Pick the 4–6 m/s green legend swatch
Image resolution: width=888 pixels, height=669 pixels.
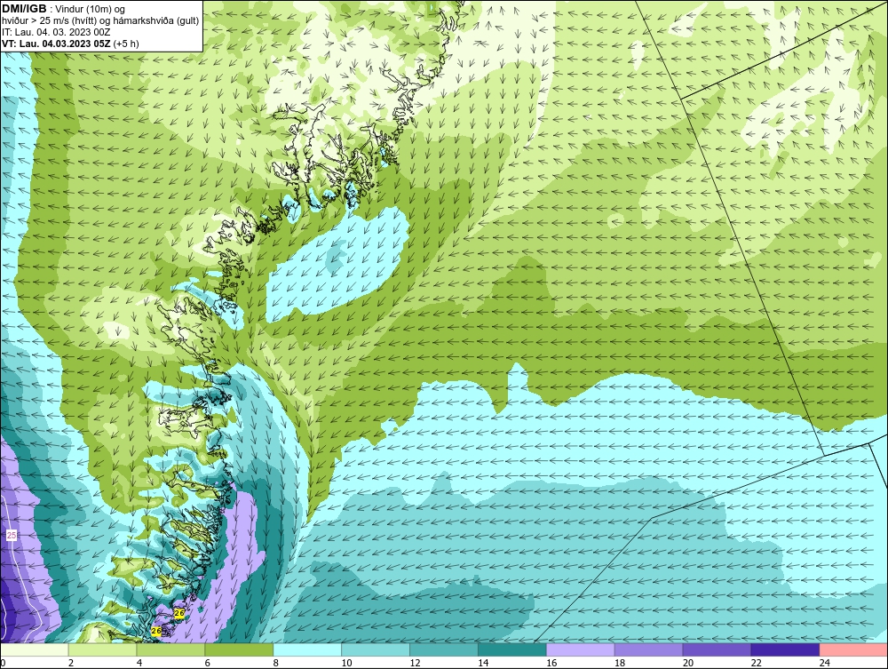170,649
